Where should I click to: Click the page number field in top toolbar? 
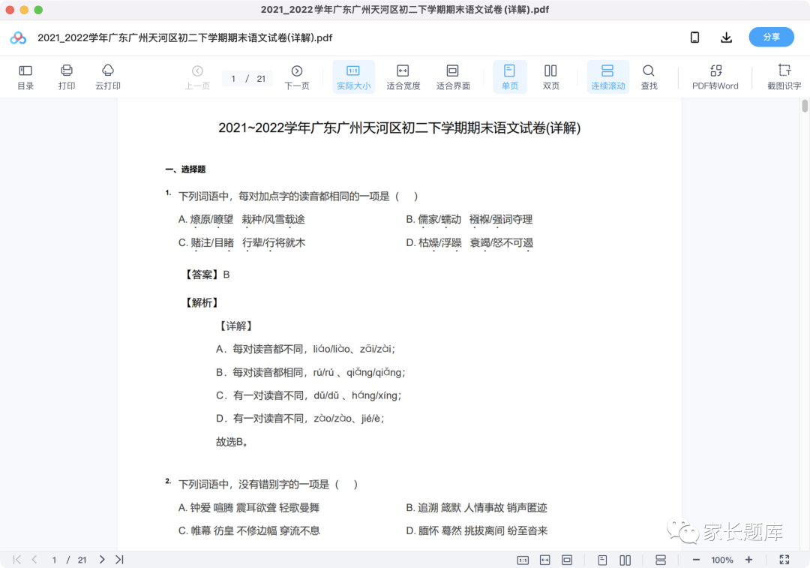tap(233, 79)
